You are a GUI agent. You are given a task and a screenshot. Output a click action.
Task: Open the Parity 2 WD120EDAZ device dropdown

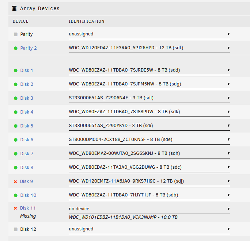click(x=149, y=48)
